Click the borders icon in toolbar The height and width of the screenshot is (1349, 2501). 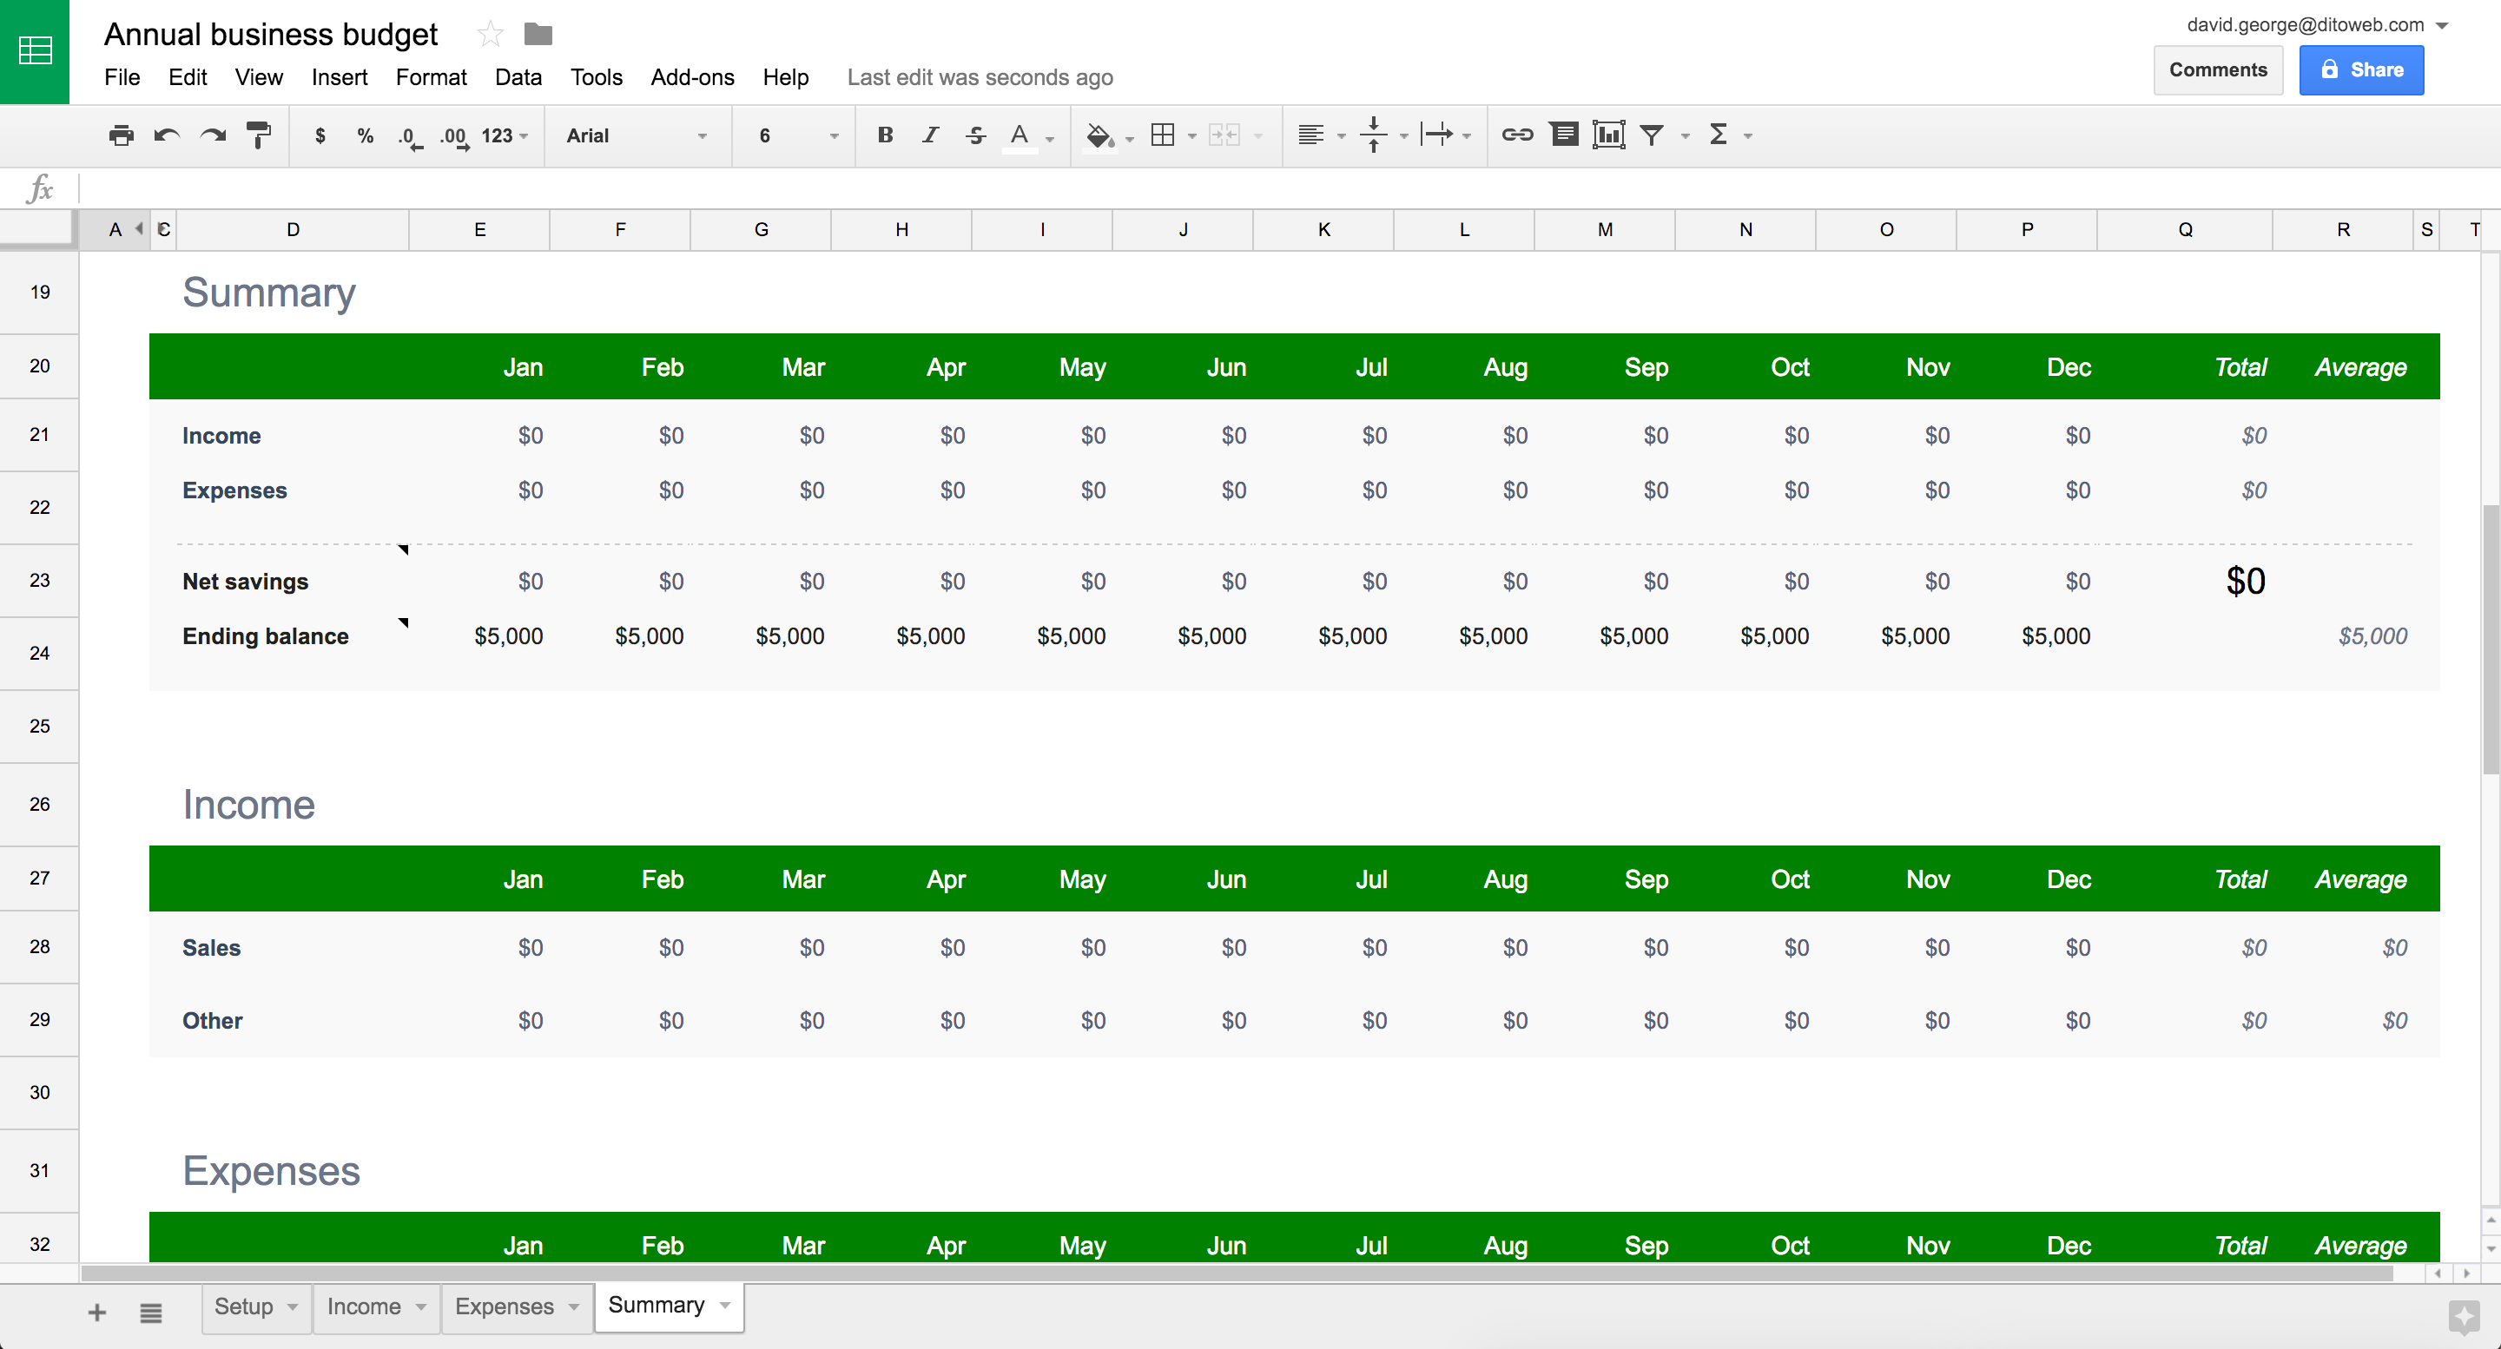click(x=1164, y=135)
